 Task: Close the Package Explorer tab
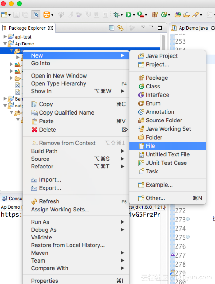coord(51,28)
